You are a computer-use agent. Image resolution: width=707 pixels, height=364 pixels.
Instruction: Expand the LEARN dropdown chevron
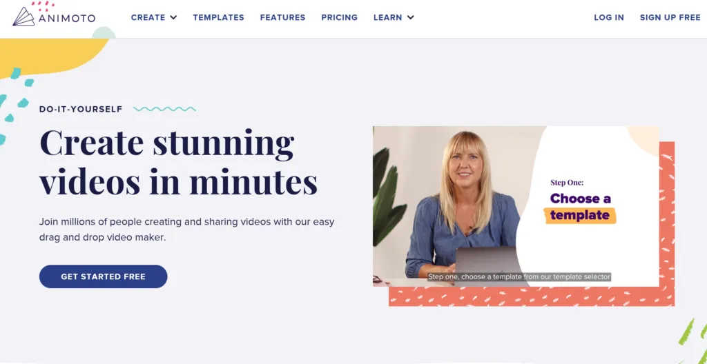[x=410, y=17]
